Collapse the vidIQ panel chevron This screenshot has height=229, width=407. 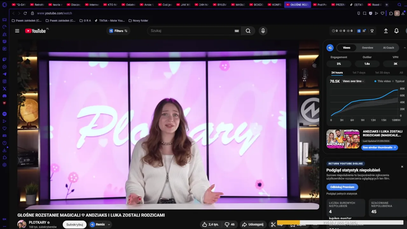coord(404,48)
